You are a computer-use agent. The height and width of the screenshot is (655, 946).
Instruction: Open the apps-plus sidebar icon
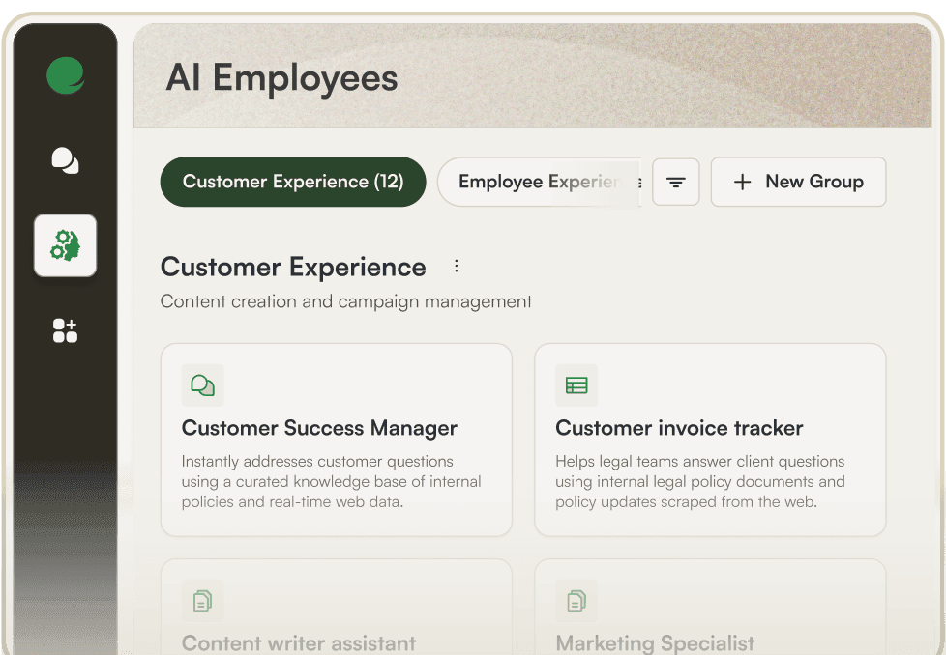(x=65, y=330)
